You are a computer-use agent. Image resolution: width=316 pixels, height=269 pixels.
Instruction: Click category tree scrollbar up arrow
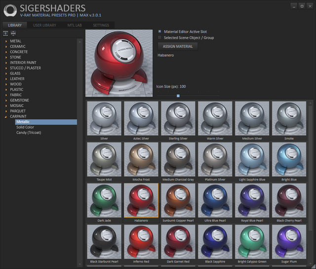click(x=80, y=42)
